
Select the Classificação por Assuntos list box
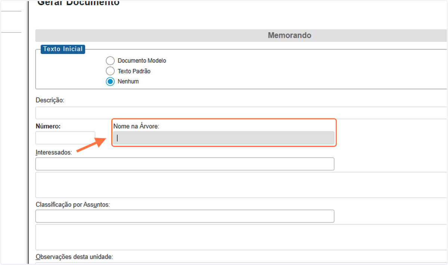(242, 237)
